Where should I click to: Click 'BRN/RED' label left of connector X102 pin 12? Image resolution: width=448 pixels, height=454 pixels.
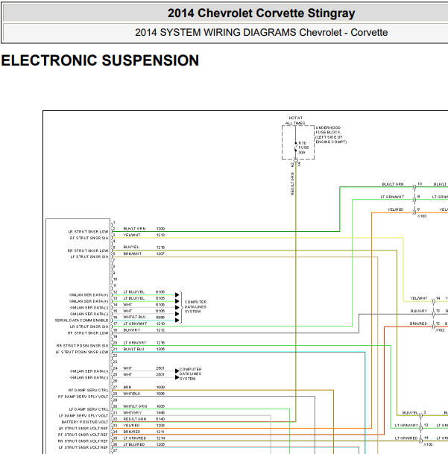418,324
